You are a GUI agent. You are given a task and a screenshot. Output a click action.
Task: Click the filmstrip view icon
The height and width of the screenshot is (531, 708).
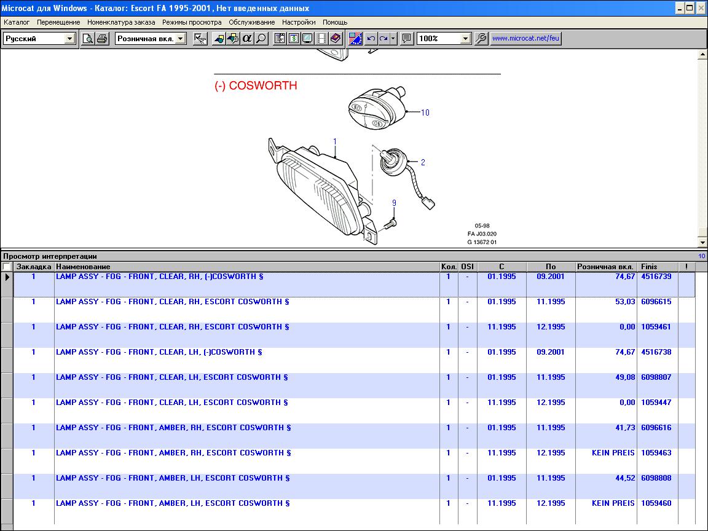point(321,39)
